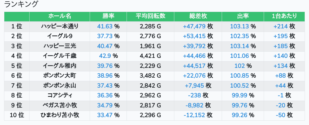Select hall name イーグル9

60,36
